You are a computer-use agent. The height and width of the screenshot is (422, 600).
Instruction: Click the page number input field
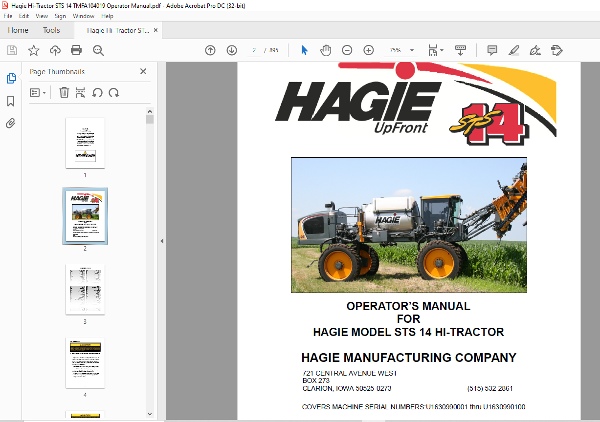[x=254, y=50]
